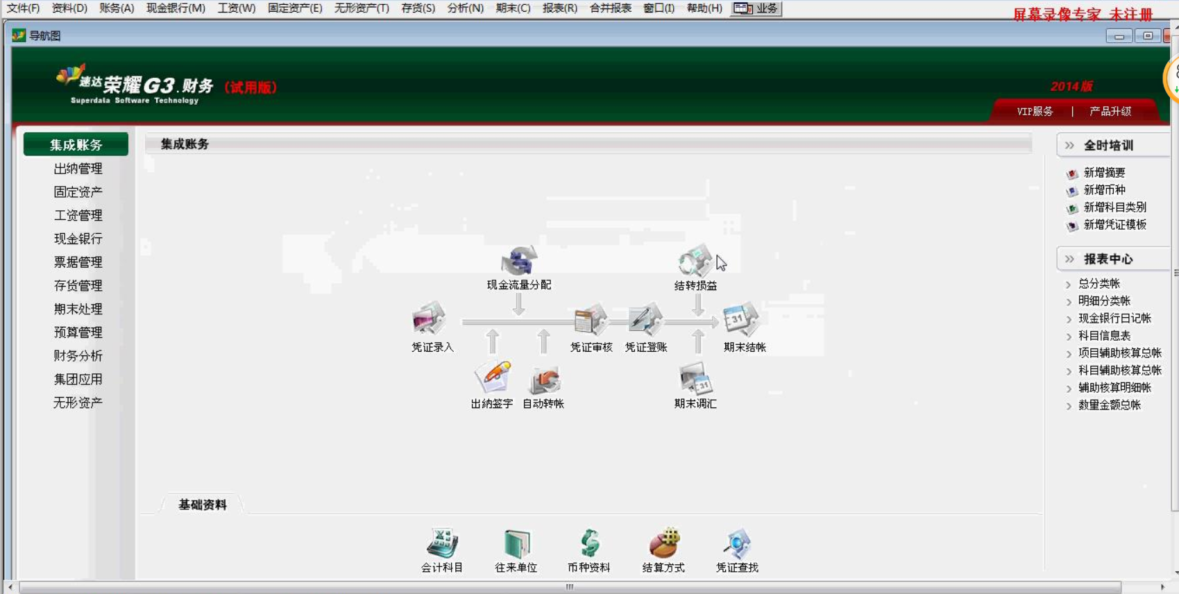This screenshot has width=1179, height=594.
Task: Select 现金银行 in the sidebar
Action: pyautogui.click(x=78, y=239)
